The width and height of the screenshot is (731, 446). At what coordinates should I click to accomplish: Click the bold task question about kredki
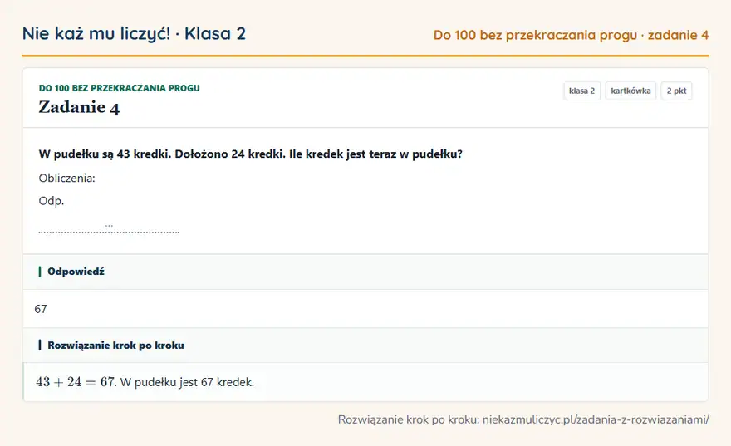tap(250, 154)
